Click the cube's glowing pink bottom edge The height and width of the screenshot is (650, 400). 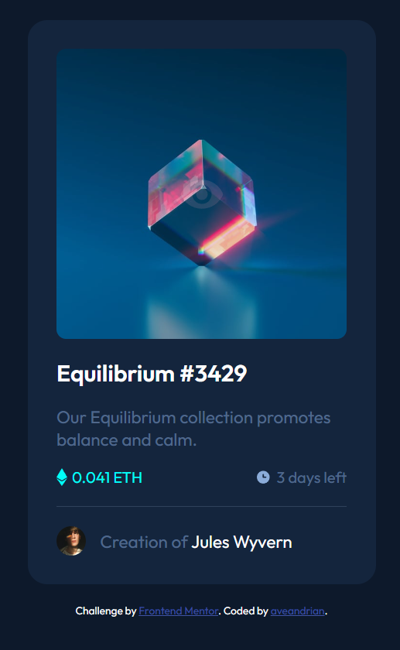[x=226, y=238]
